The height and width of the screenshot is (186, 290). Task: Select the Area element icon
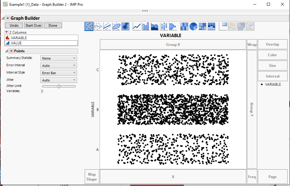pos(155,26)
